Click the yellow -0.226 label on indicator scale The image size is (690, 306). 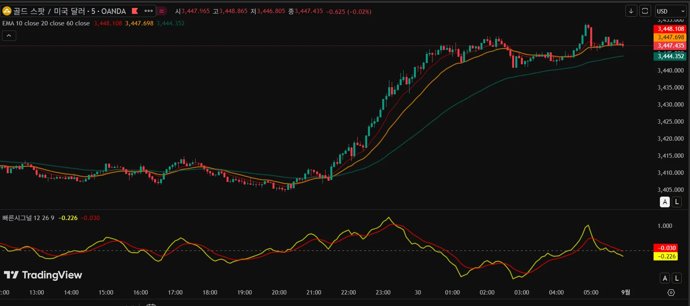pyautogui.click(x=665, y=256)
